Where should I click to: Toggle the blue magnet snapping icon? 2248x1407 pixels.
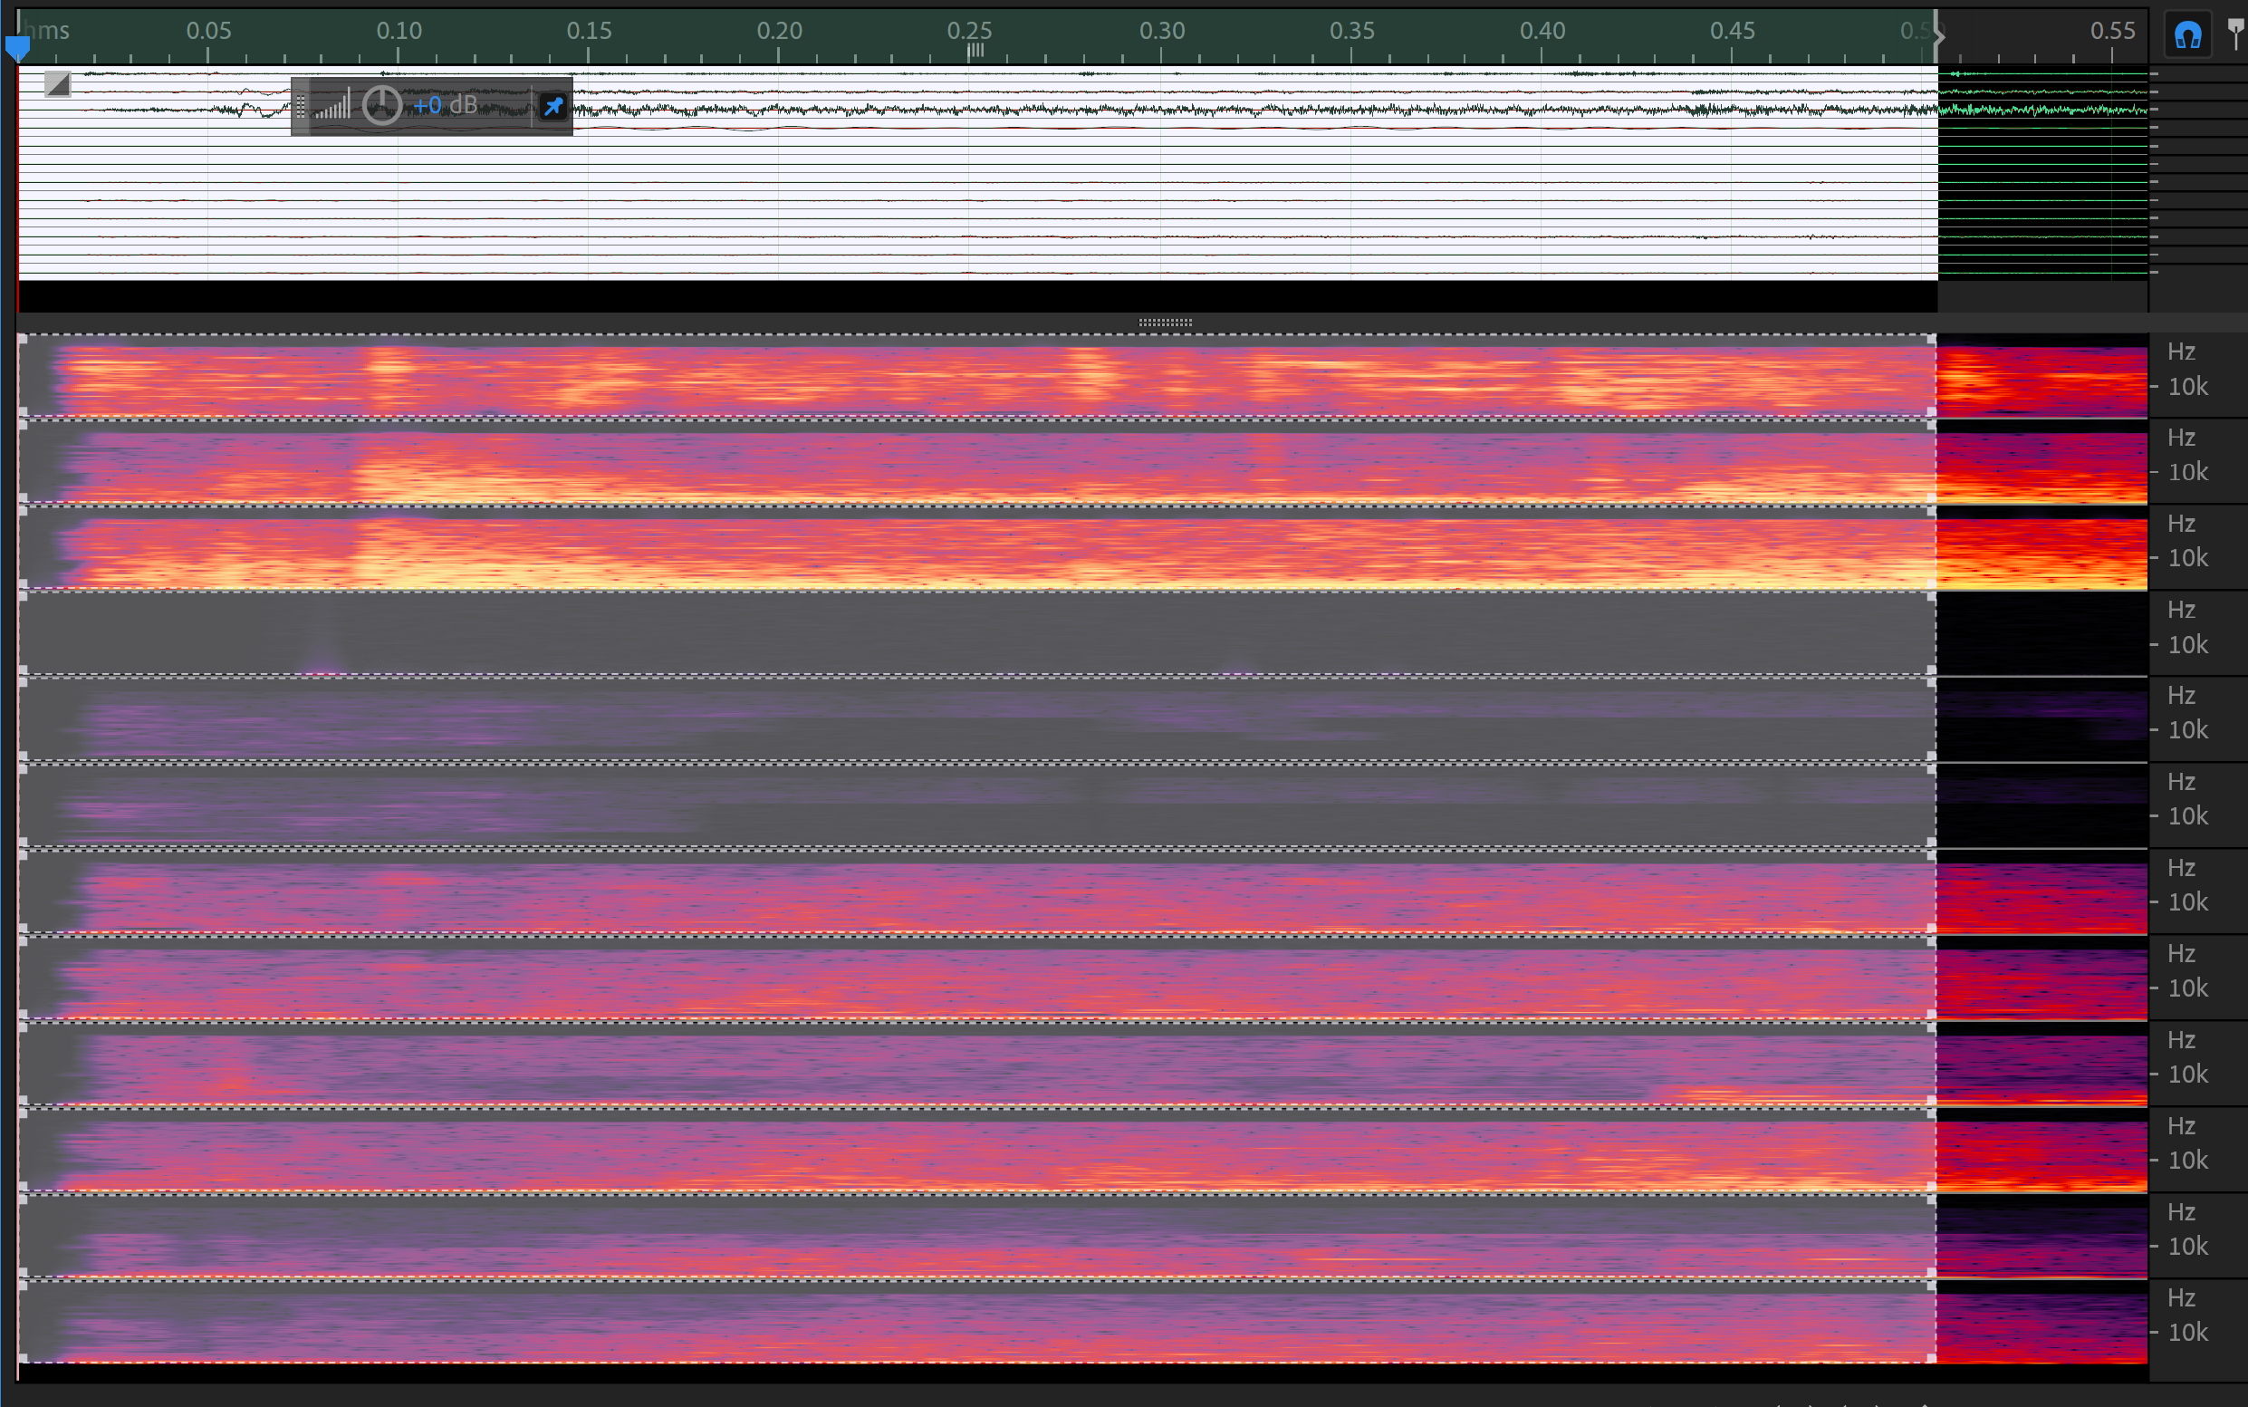(2187, 36)
